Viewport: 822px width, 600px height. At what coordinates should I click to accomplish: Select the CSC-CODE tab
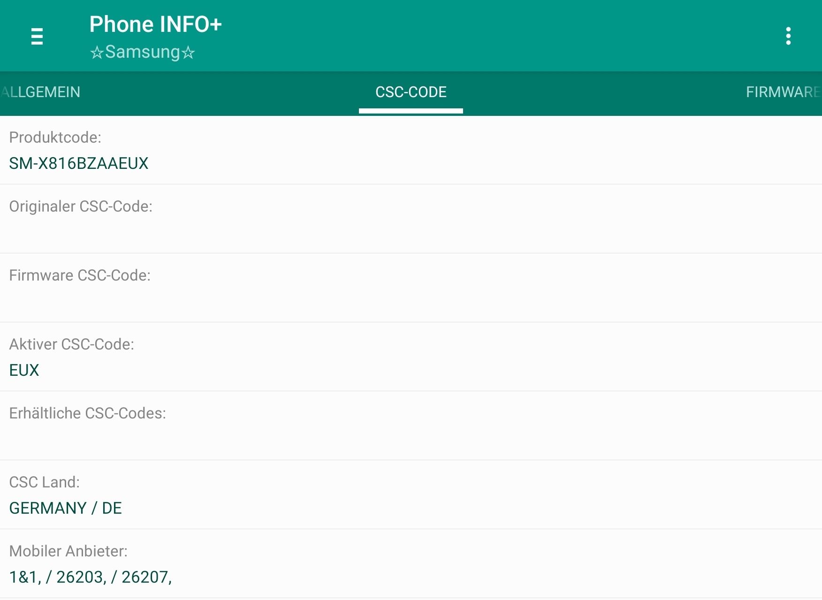click(411, 92)
